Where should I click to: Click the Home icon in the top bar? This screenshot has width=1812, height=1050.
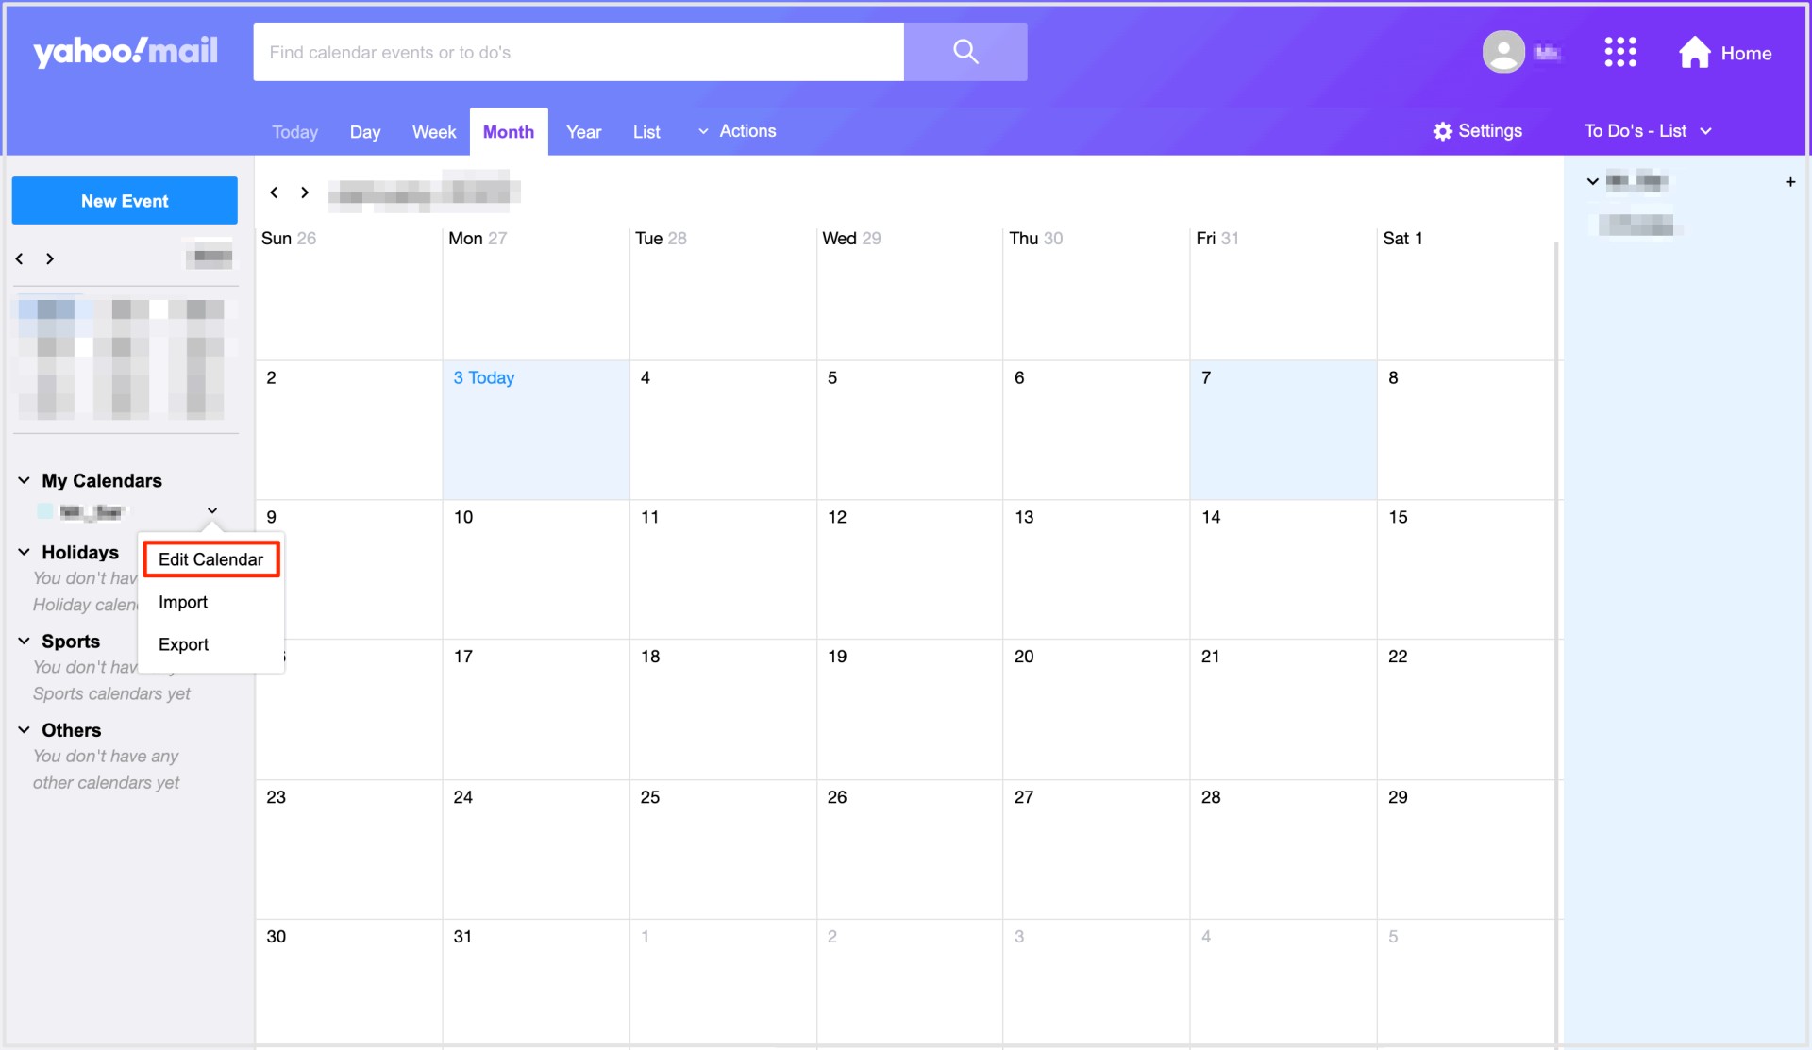[1696, 52]
